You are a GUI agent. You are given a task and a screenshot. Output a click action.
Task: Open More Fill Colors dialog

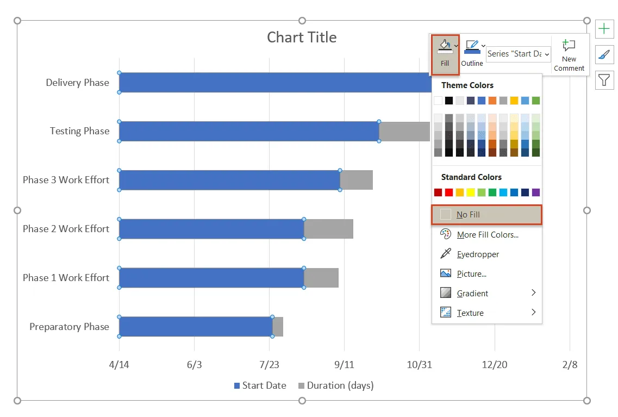click(x=488, y=234)
